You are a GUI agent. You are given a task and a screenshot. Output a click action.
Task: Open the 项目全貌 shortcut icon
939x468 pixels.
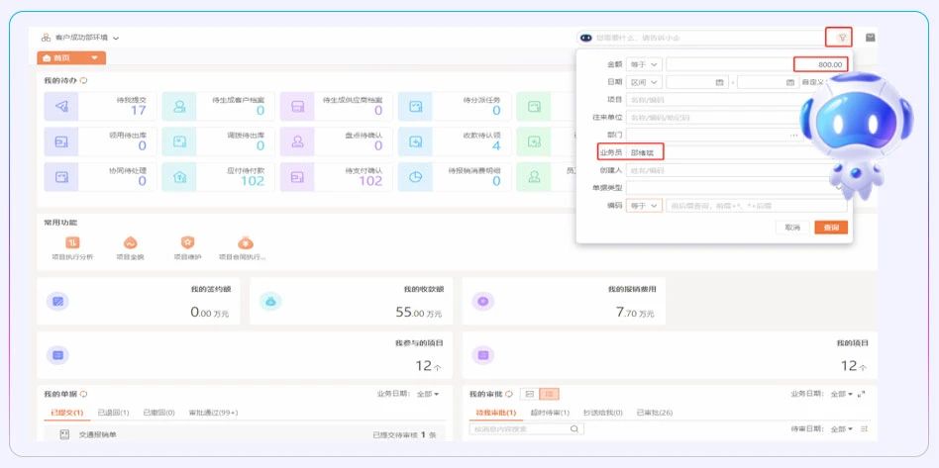pos(130,242)
